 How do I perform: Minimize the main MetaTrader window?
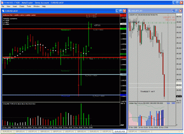tap(174, 3)
